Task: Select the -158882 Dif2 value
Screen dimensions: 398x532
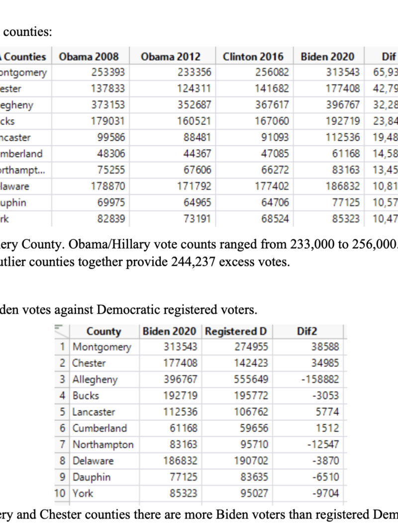Action: pyautogui.click(x=320, y=379)
